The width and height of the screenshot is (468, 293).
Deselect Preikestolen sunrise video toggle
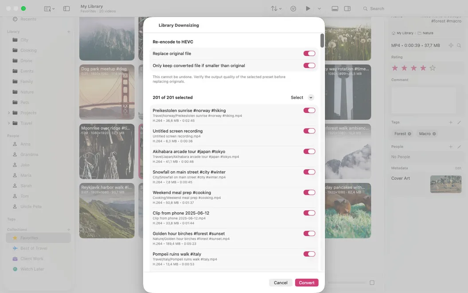[x=309, y=111]
